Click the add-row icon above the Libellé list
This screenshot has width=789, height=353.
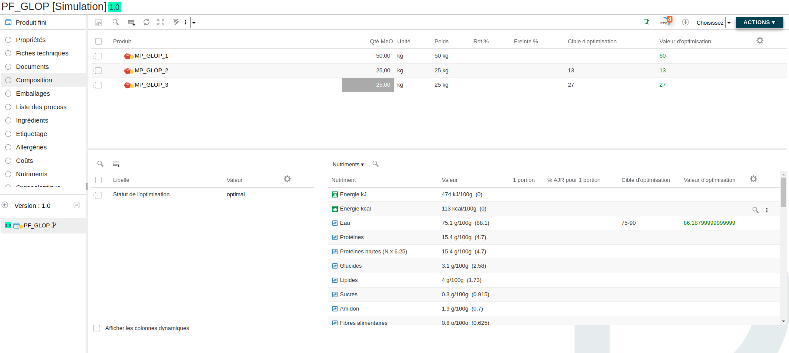pyautogui.click(x=116, y=164)
